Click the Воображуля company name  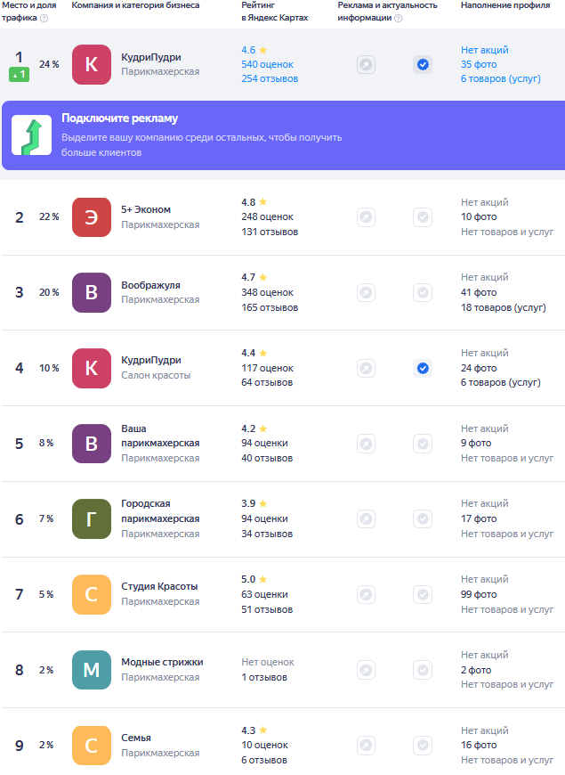point(150,285)
